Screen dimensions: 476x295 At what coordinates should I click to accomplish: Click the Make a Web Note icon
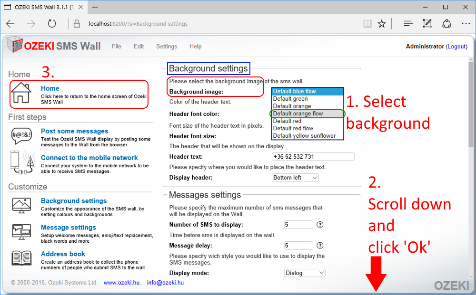pyautogui.click(x=427, y=23)
